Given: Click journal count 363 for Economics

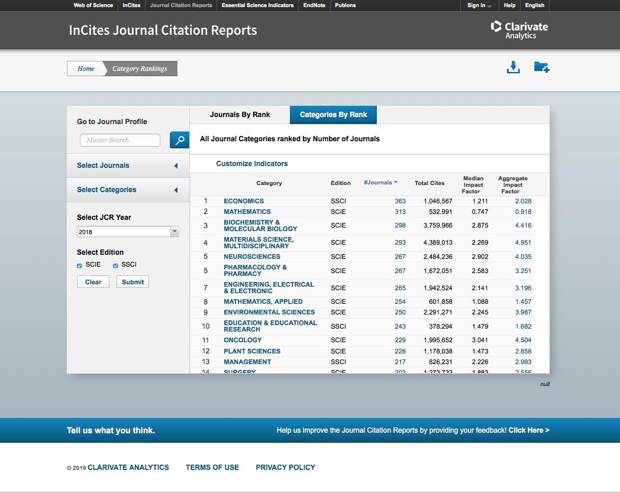Looking at the screenshot, I should click(x=400, y=201).
